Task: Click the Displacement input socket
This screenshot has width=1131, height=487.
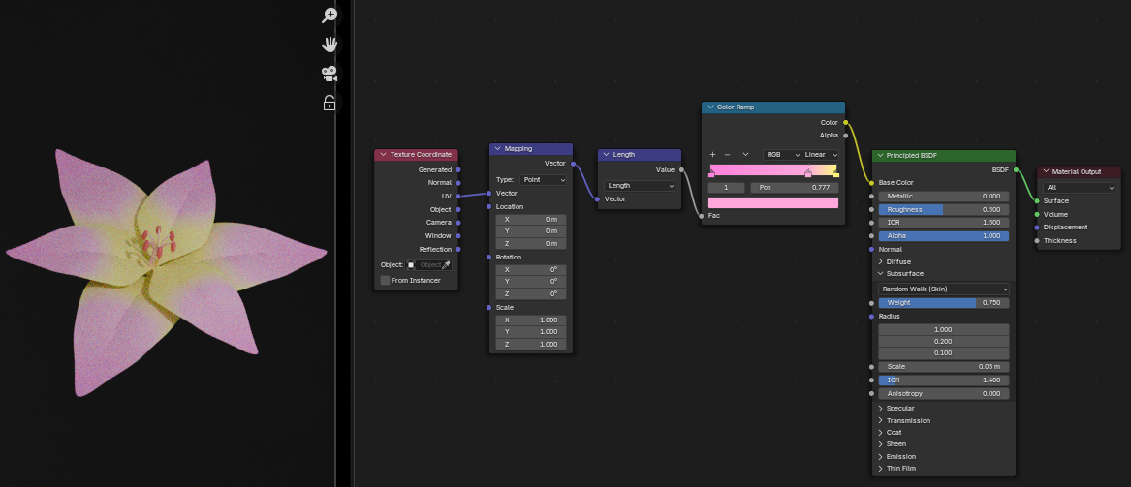Action: coord(1037,227)
